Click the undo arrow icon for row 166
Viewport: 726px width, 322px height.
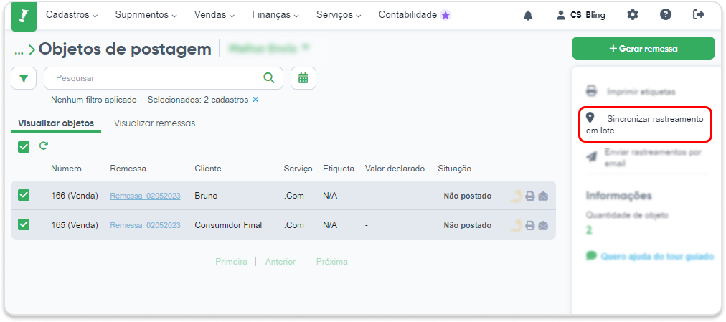517,196
